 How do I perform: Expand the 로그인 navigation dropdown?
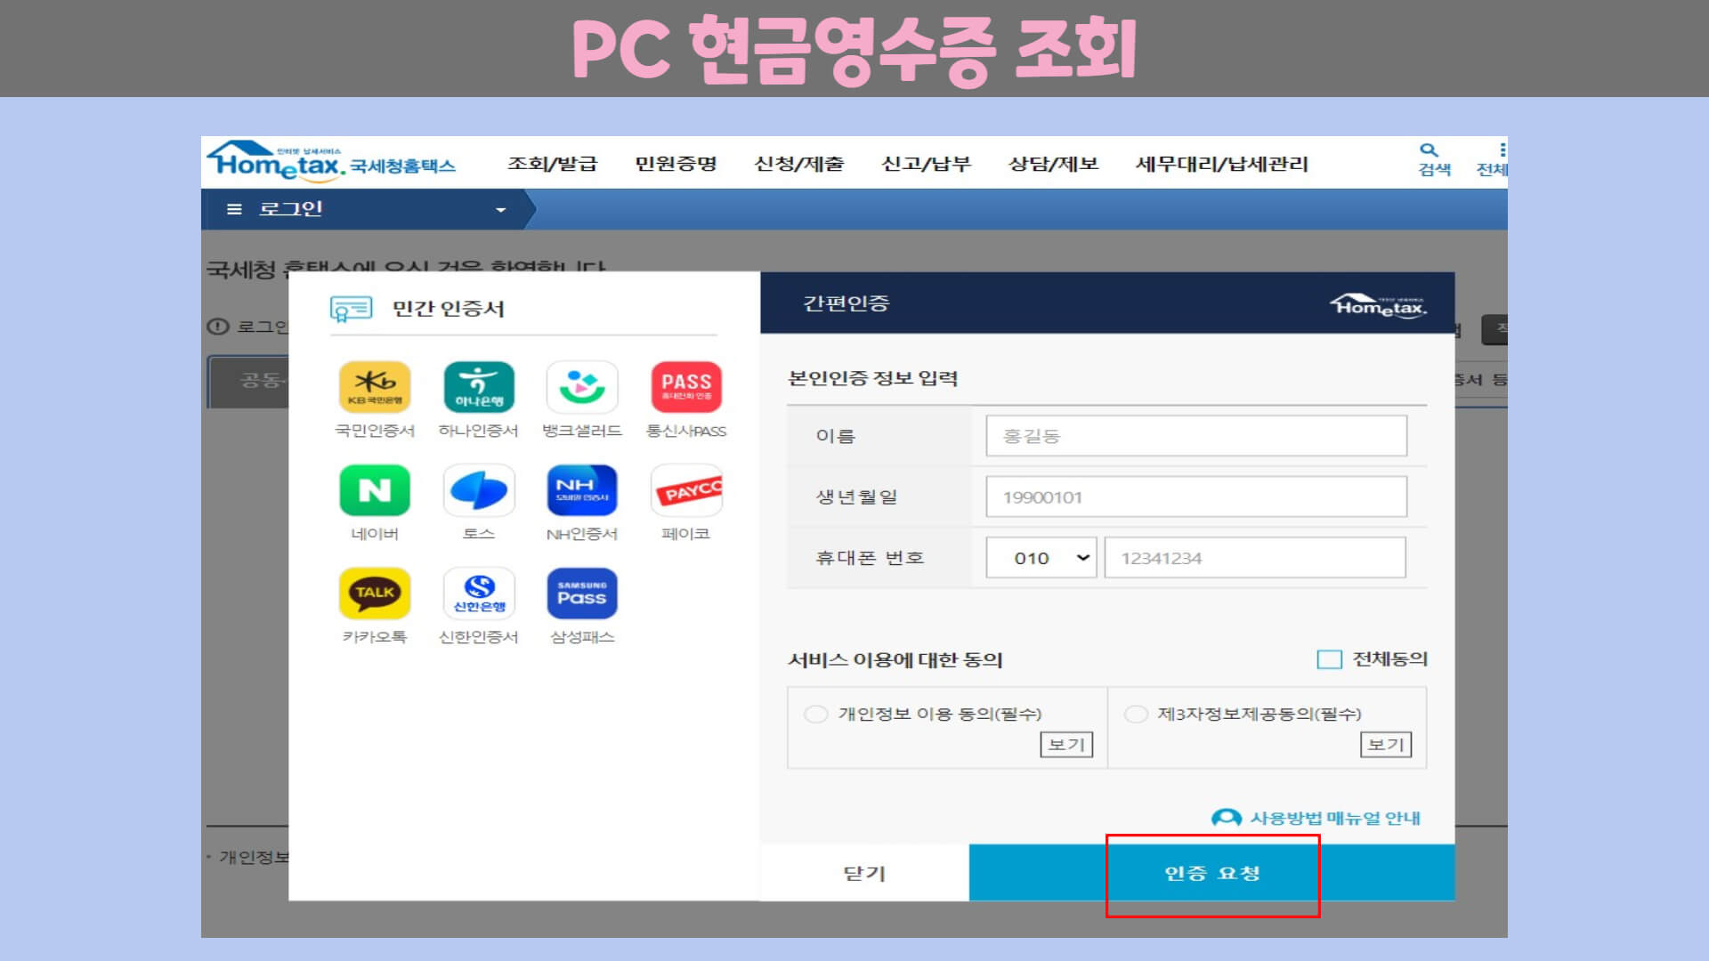pyautogui.click(x=500, y=210)
